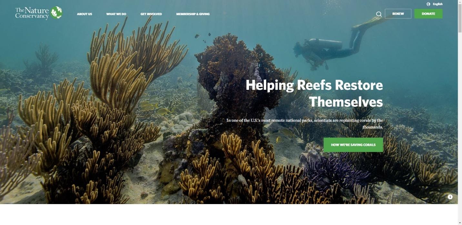Expand the Get Involved menu

click(151, 14)
